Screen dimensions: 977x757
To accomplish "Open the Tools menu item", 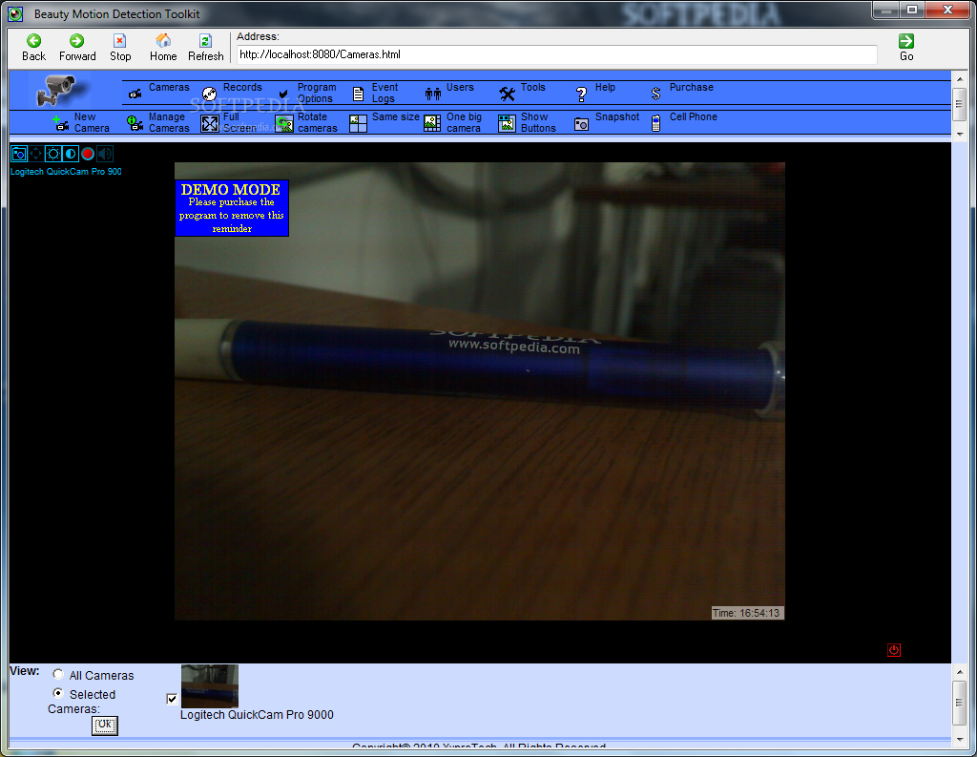I will [x=532, y=87].
